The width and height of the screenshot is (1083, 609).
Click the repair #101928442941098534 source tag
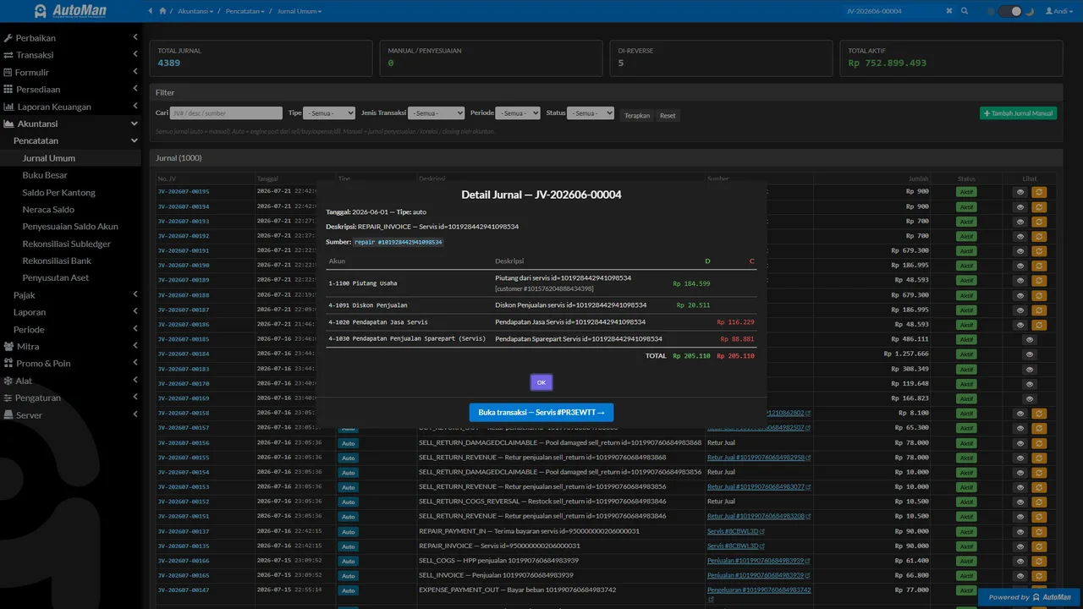(398, 242)
